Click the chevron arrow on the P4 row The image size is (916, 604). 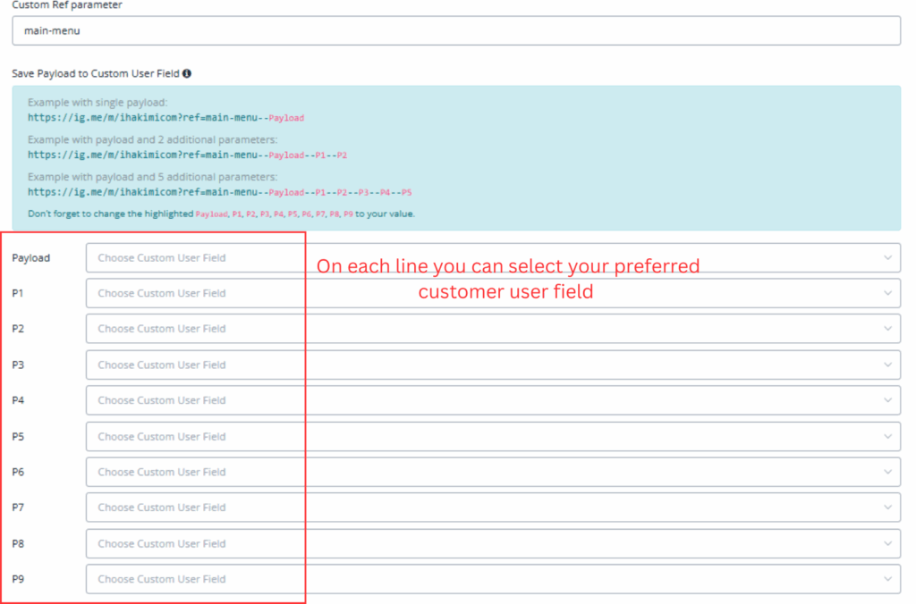[x=887, y=400]
